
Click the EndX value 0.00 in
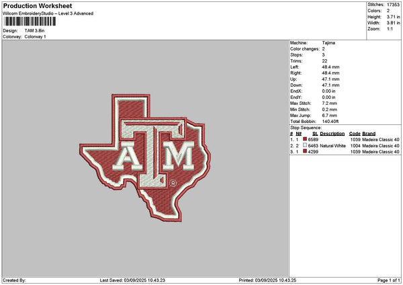click(328, 91)
